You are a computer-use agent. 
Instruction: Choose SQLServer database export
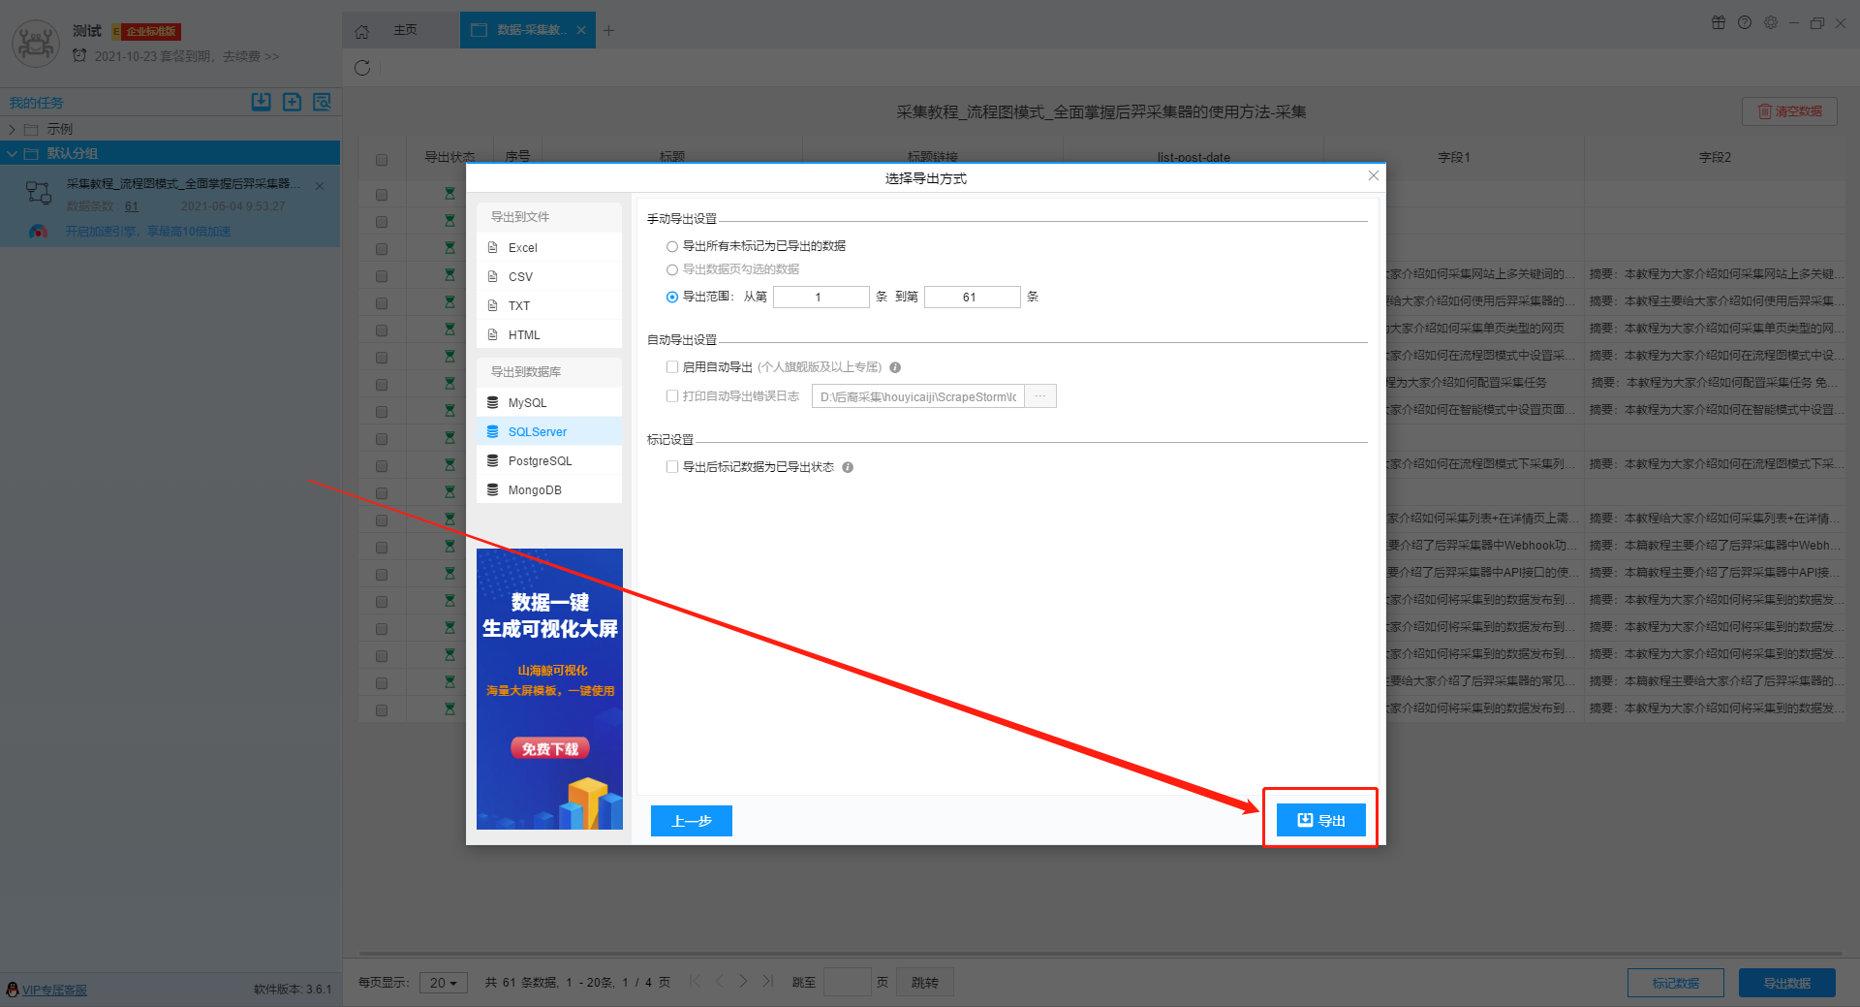[549, 431]
